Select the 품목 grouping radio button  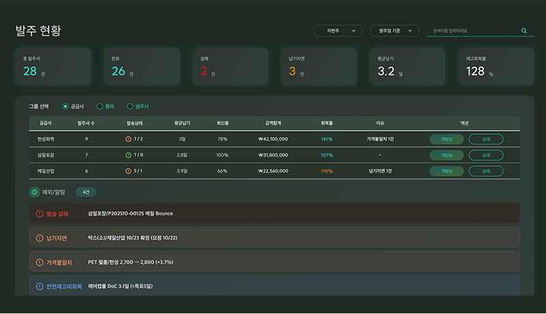pyautogui.click(x=100, y=106)
